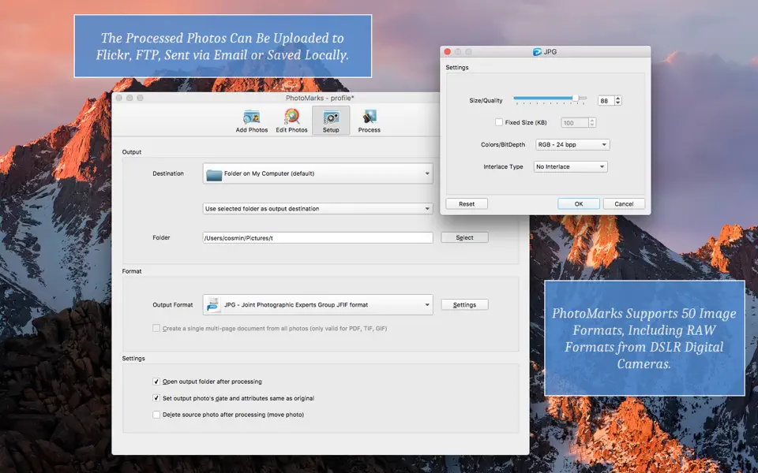Click the Select button next to the folder path
The image size is (758, 473).
[x=464, y=237]
